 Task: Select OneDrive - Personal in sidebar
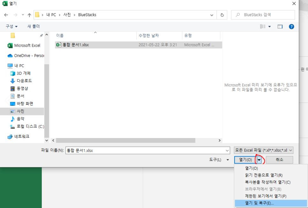(26, 56)
